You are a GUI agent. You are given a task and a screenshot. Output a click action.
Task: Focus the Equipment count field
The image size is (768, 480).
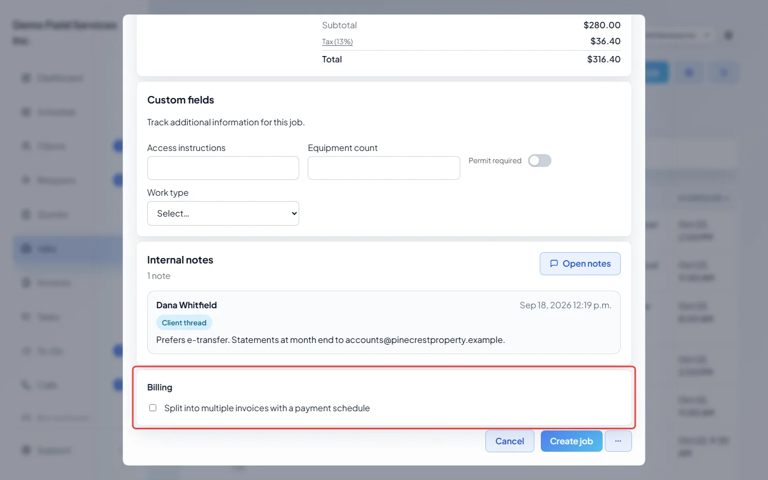(384, 168)
